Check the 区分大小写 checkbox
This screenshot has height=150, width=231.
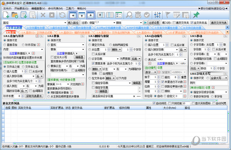(x=52, y=57)
